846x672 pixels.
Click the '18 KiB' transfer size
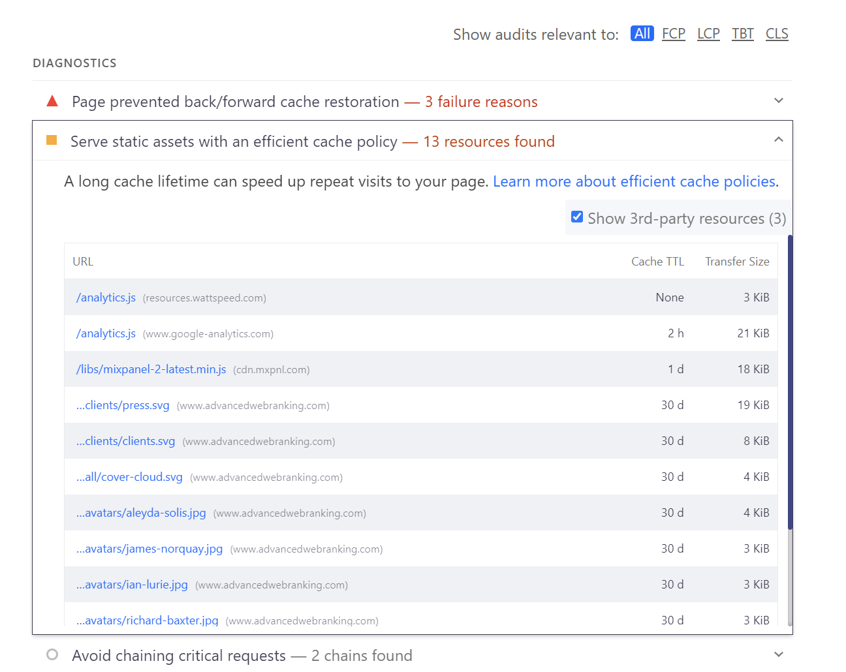753,369
